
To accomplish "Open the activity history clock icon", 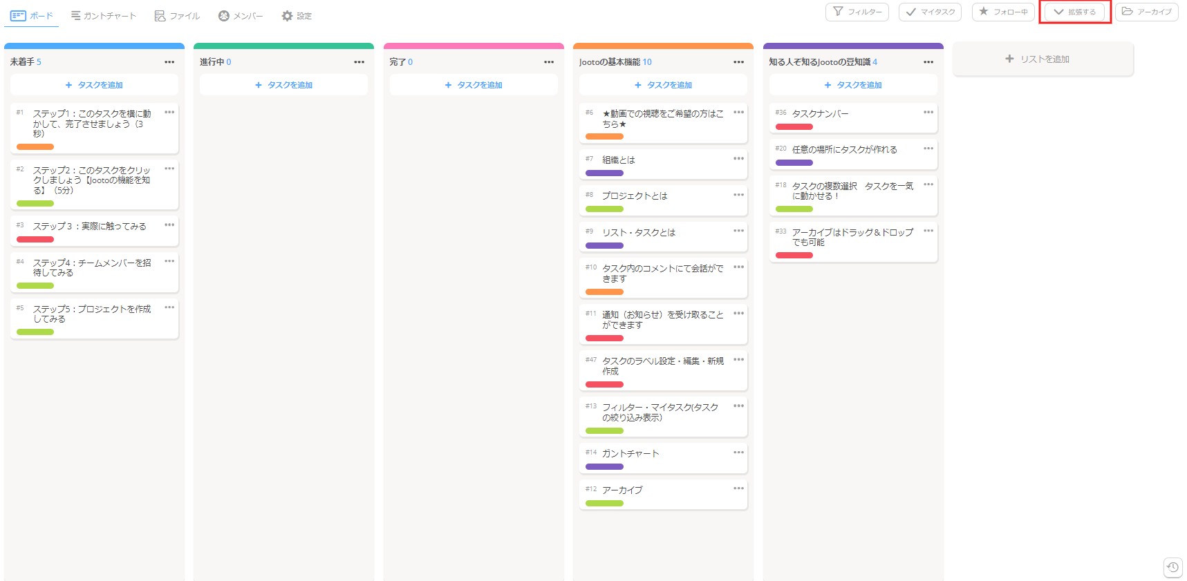I will (x=1172, y=567).
